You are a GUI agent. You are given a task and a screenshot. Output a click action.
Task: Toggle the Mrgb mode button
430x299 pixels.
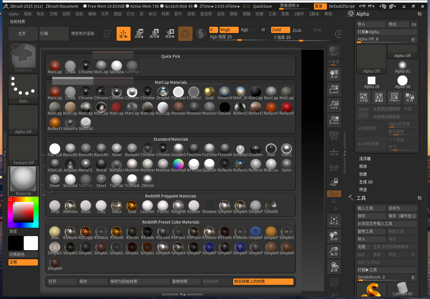point(229,30)
